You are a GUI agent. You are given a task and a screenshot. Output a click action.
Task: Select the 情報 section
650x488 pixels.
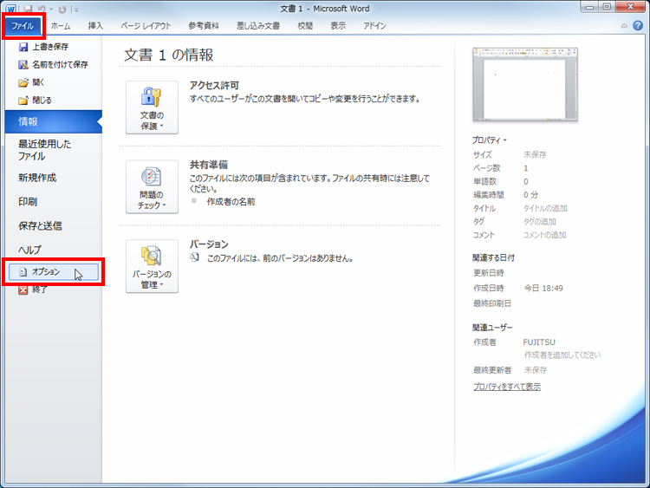pos(53,121)
